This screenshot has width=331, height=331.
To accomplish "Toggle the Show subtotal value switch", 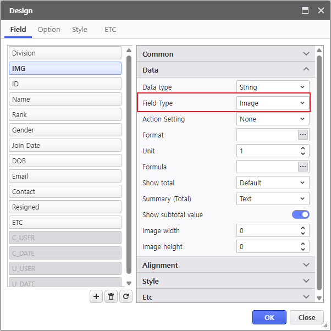I will 300,214.
